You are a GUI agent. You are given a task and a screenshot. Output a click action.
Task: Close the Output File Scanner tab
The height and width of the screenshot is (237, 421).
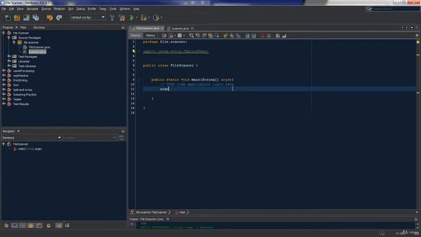click(x=168, y=219)
